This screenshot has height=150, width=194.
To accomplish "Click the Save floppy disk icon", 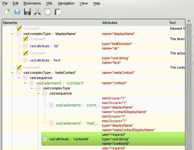I will 28,12.
